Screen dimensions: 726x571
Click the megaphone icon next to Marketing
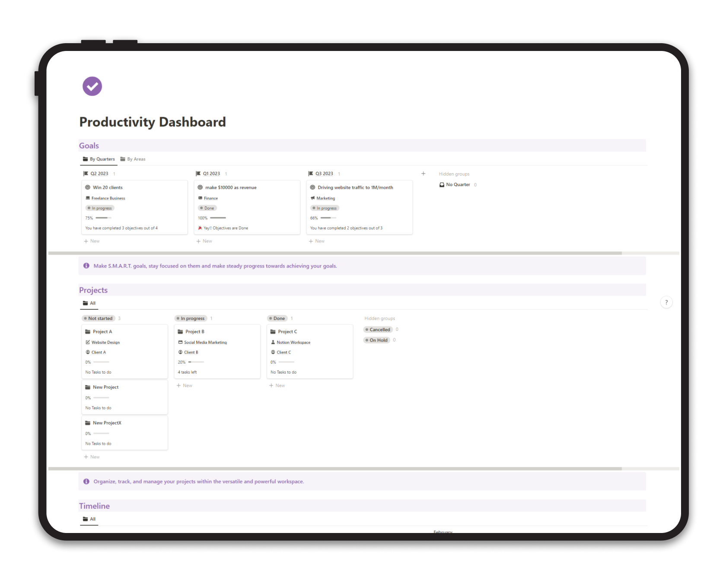pos(313,198)
